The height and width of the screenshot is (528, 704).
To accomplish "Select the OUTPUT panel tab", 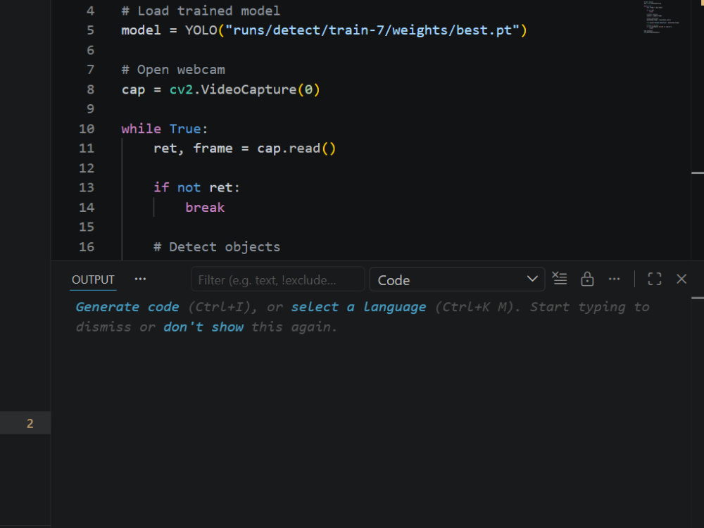I will 93,279.
